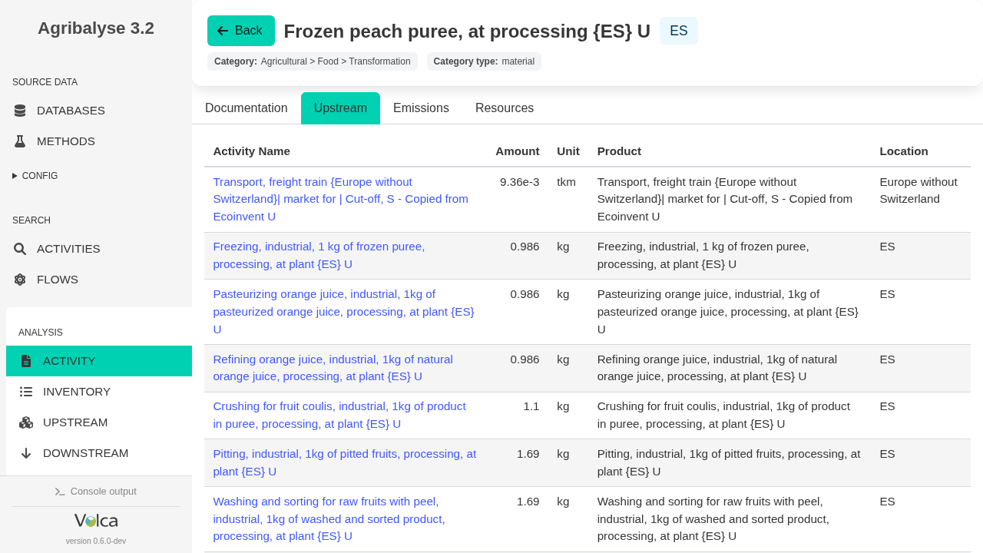Open Pitting, industrial activity link
Screen dimensions: 983x553
[x=345, y=463]
